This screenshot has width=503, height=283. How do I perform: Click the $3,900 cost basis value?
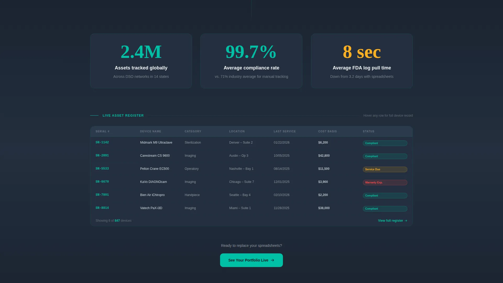click(323, 182)
